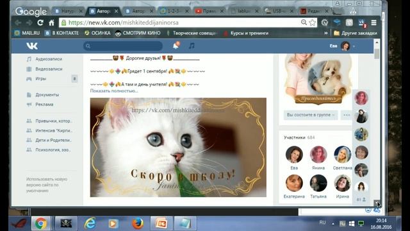The image size is (410, 231).
Task: Open Курсы и тренинги bookmark
Action: coord(246,33)
